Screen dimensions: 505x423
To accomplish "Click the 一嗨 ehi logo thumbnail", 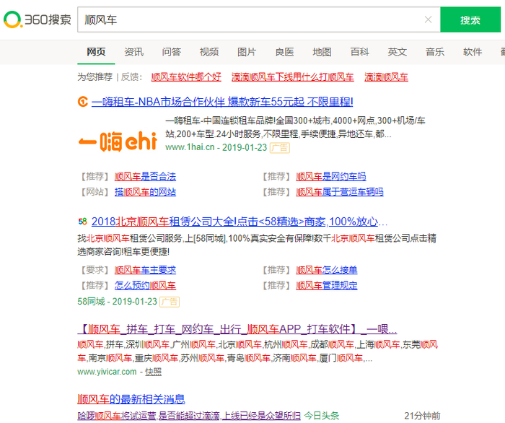I will [118, 141].
